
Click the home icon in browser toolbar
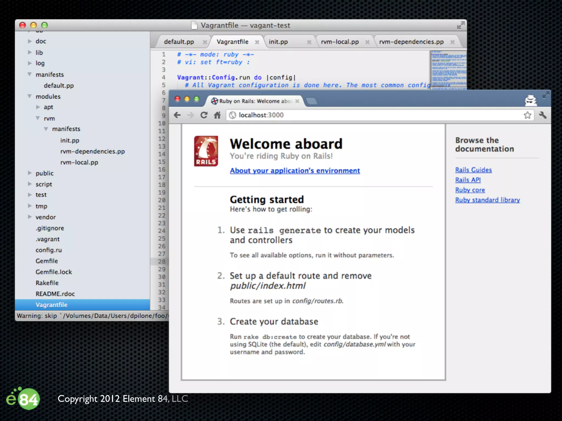[x=217, y=115]
